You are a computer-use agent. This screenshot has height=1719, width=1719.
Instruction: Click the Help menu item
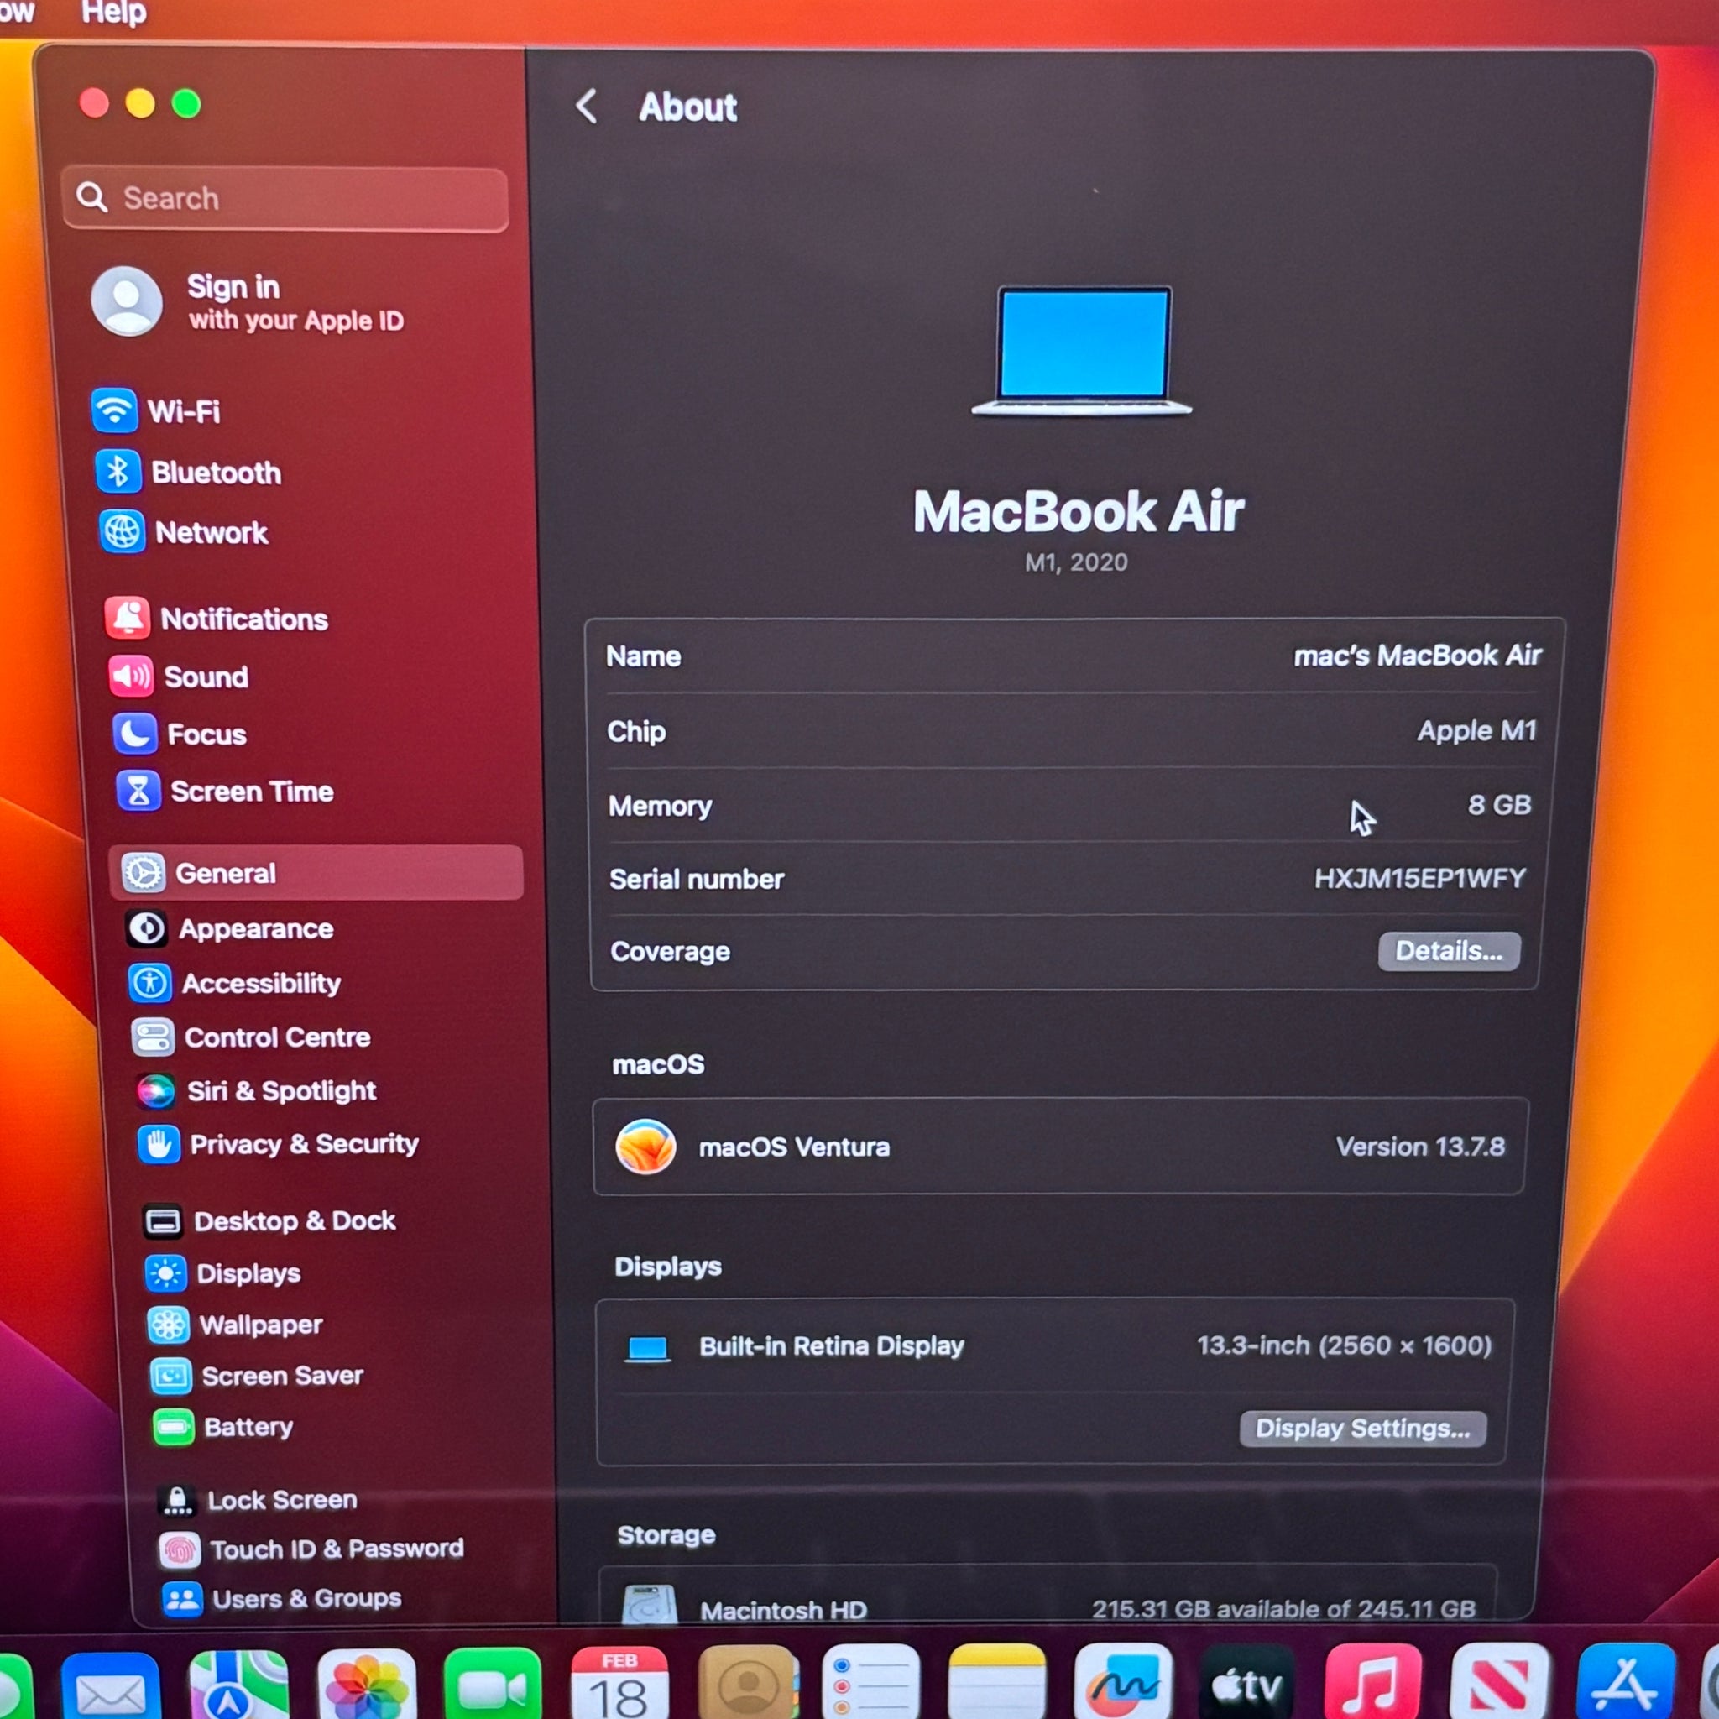pos(114,13)
